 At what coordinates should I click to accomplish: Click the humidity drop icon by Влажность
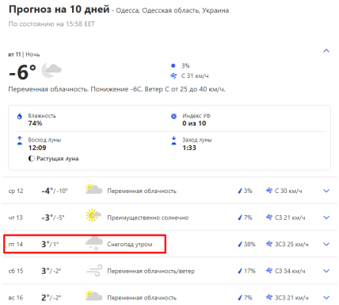pyautogui.click(x=20, y=117)
